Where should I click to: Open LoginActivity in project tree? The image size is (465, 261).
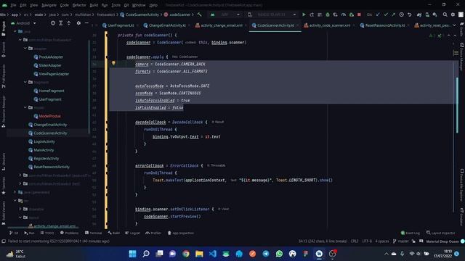pos(44,141)
